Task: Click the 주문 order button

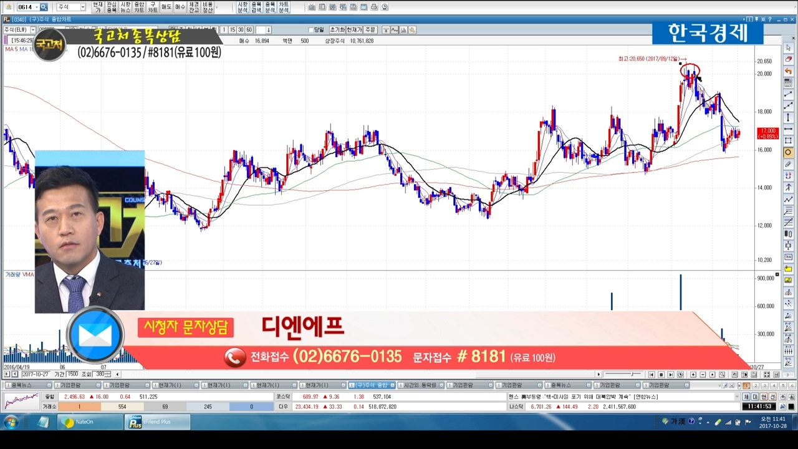Action: [x=370, y=30]
